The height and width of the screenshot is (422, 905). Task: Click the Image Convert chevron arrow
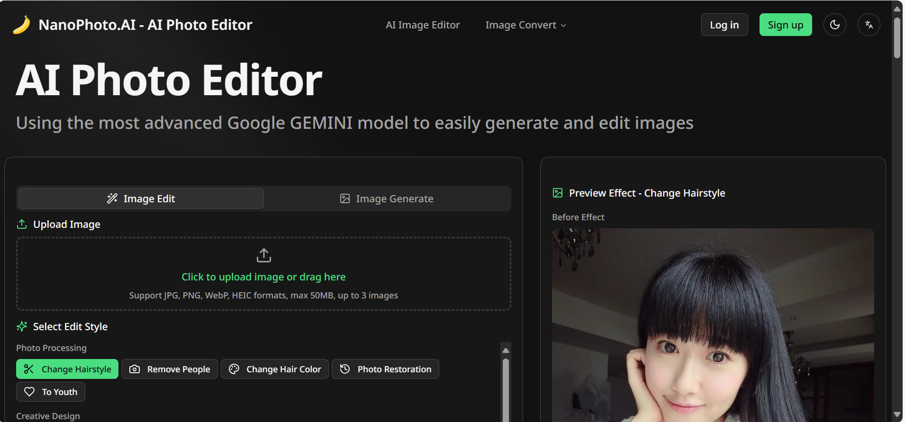click(x=563, y=26)
